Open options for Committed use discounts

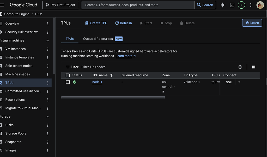48,91
